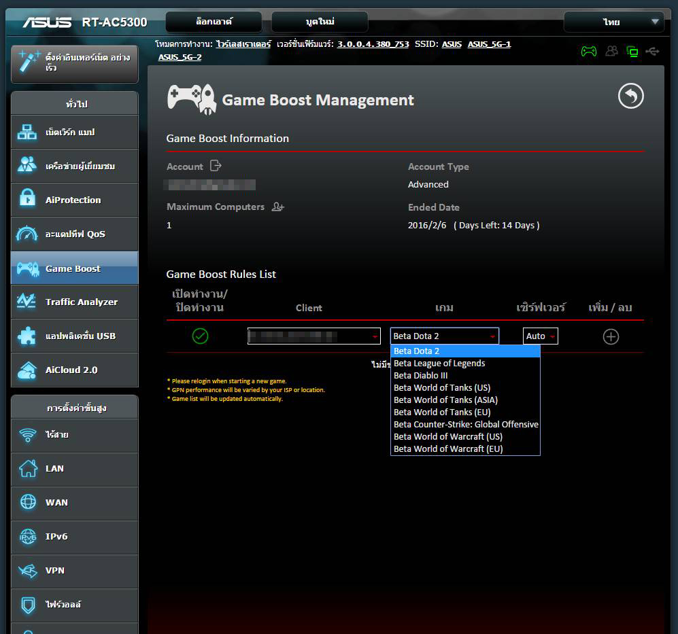Open the ASUS_5G-2 SSID link

180,57
